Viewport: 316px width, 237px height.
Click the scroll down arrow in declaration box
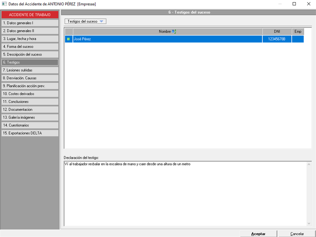(x=309, y=224)
